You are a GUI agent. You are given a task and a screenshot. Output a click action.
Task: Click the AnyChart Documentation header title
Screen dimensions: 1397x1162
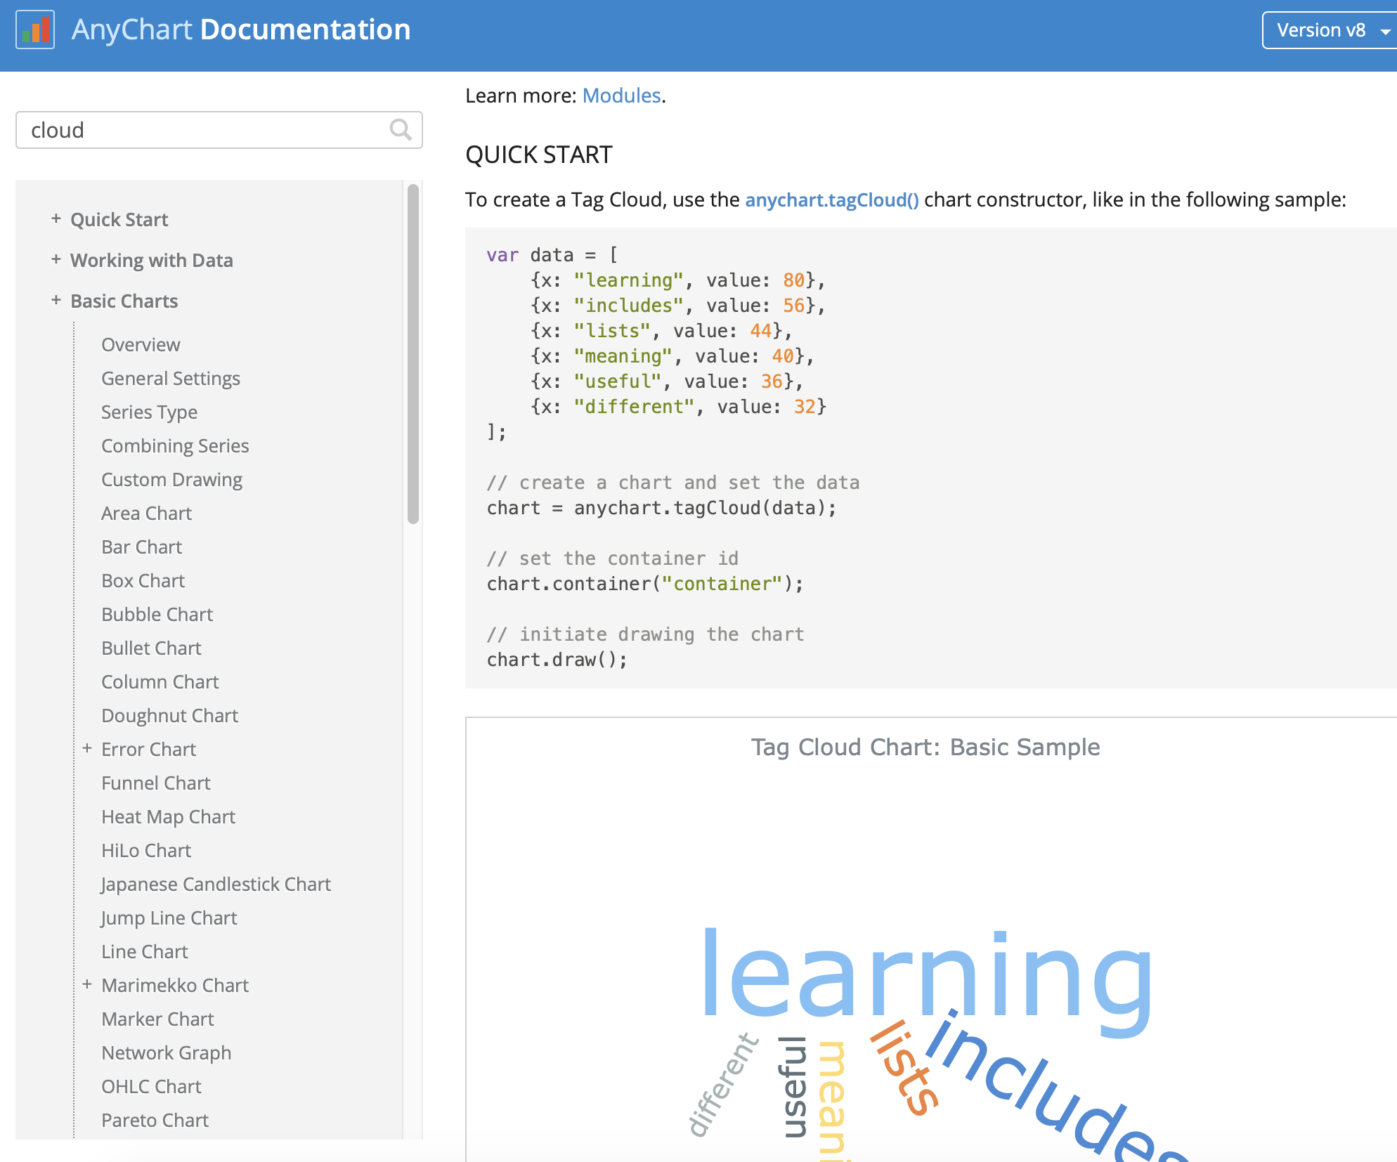point(241,30)
